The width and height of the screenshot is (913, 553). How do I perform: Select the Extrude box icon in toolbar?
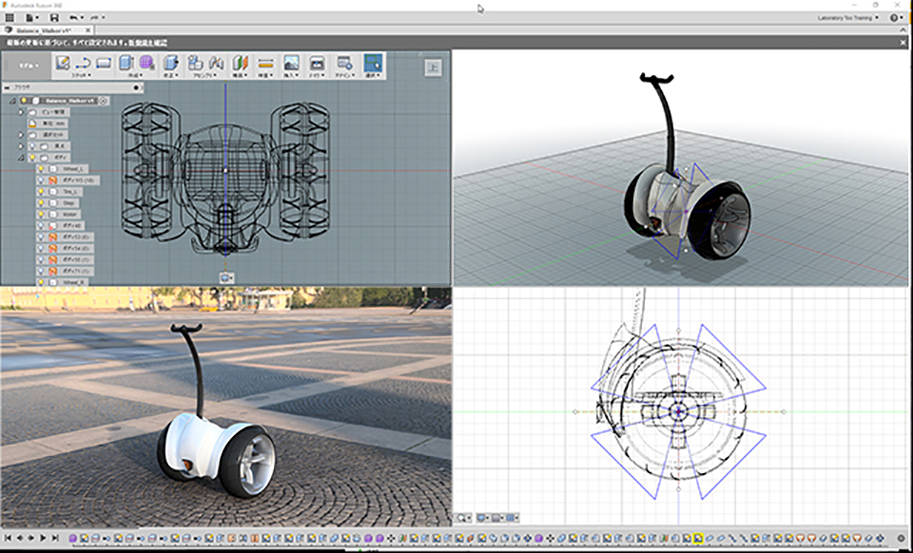[x=126, y=64]
